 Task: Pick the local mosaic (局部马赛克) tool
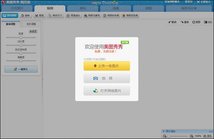[92, 16]
